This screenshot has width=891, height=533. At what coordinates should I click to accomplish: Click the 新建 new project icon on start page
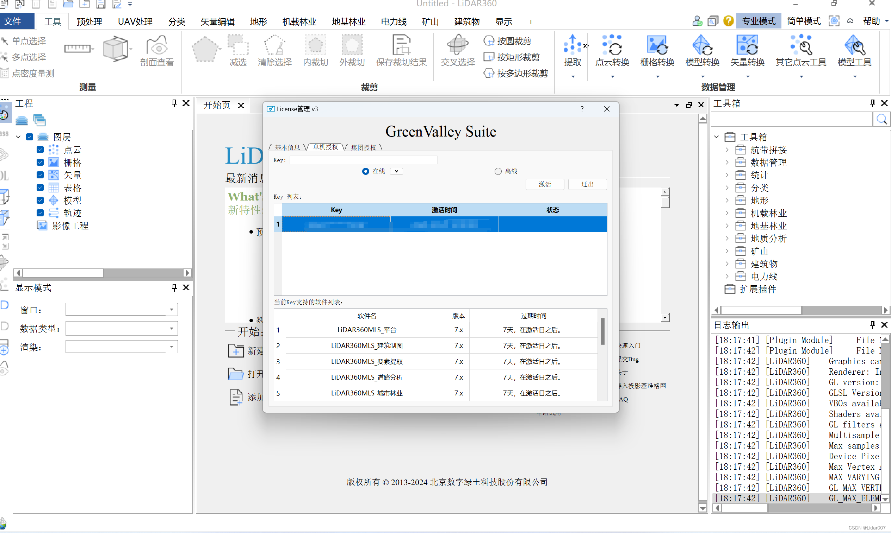236,350
